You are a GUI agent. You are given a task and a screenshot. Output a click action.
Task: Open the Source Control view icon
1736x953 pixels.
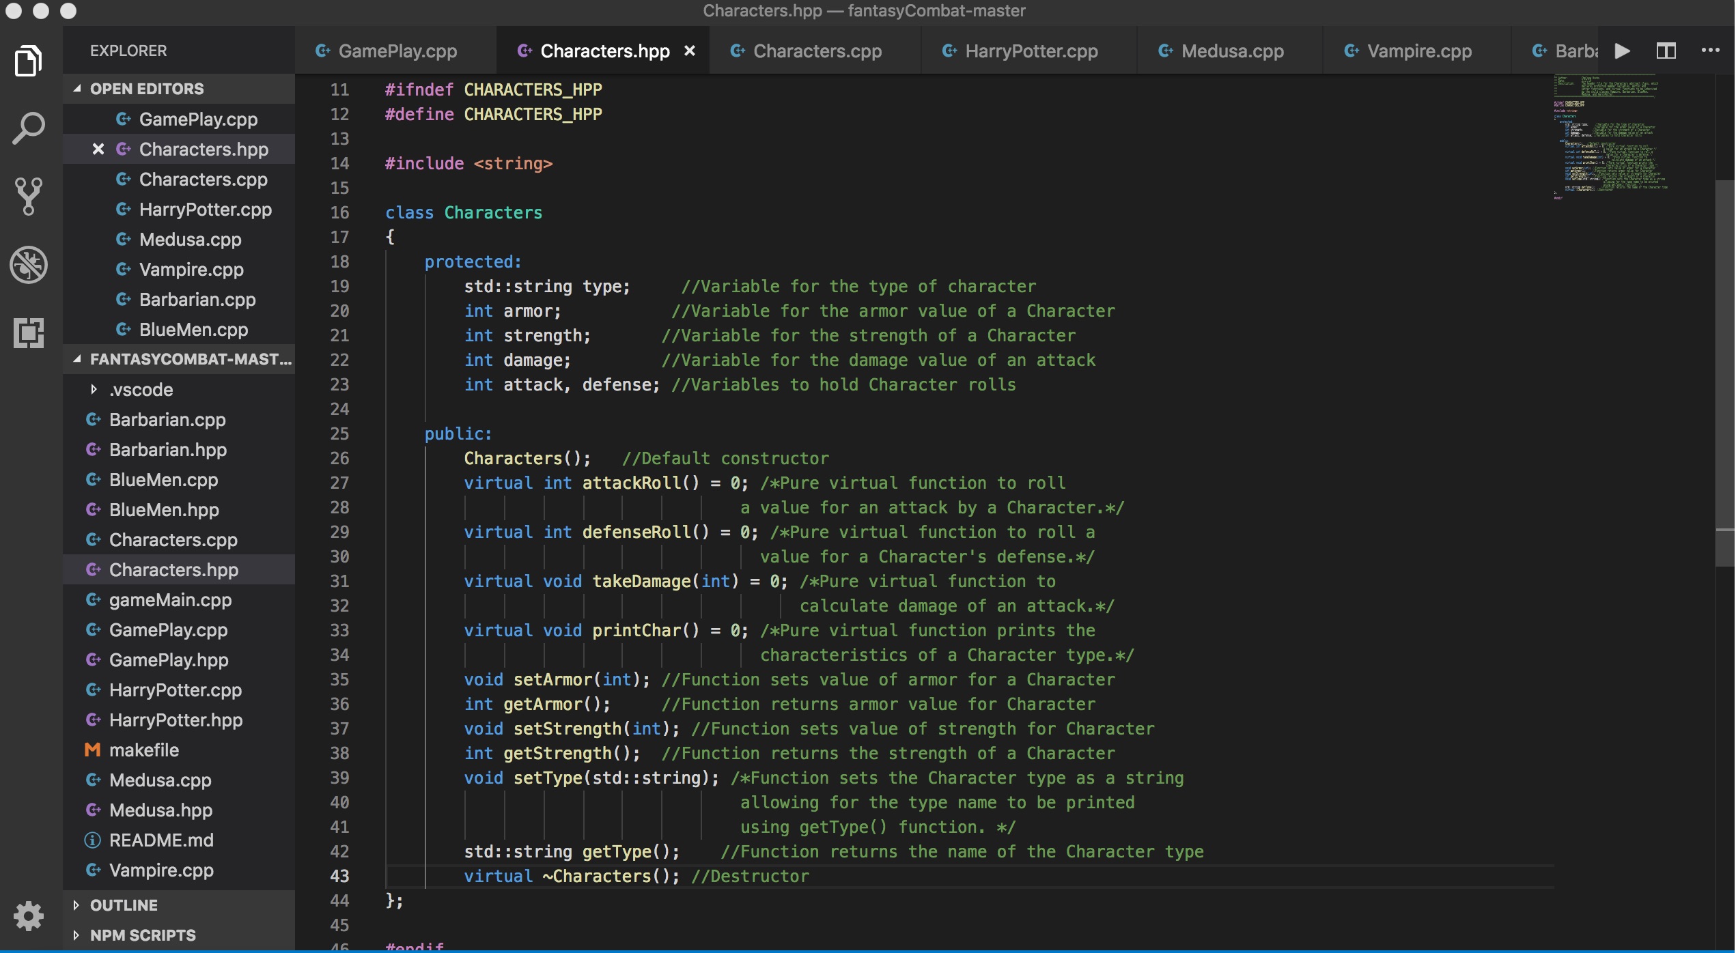[28, 197]
